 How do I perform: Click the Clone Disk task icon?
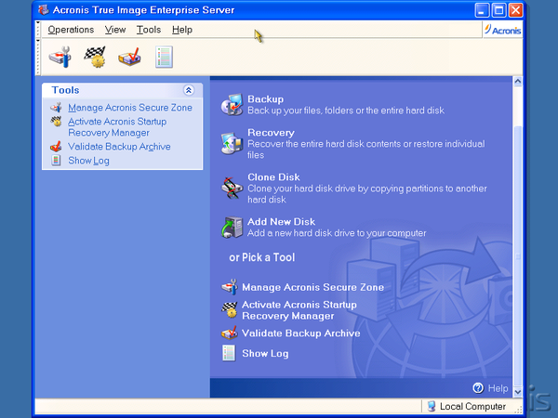[232, 188]
